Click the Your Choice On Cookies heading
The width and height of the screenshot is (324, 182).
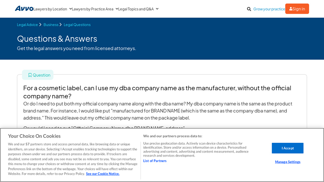[34, 136]
